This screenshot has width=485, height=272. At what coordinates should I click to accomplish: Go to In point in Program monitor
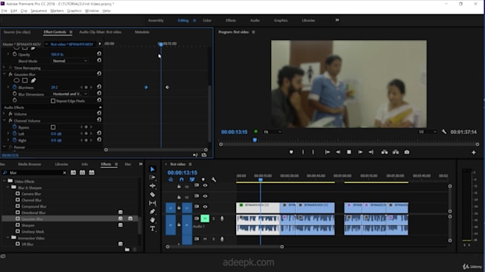[x=327, y=152]
